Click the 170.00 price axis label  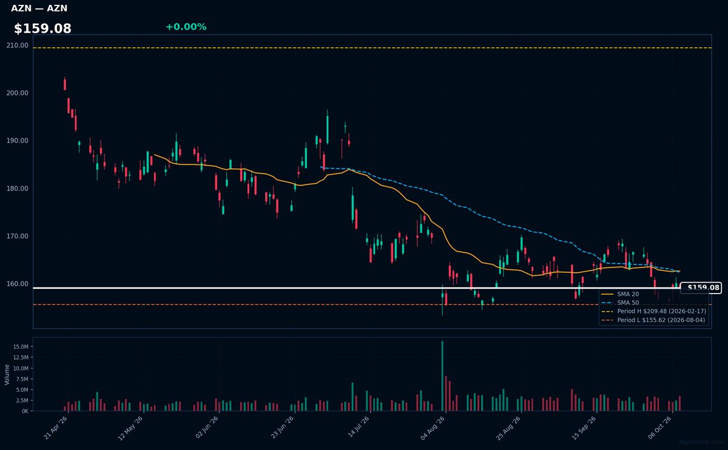[18, 236]
